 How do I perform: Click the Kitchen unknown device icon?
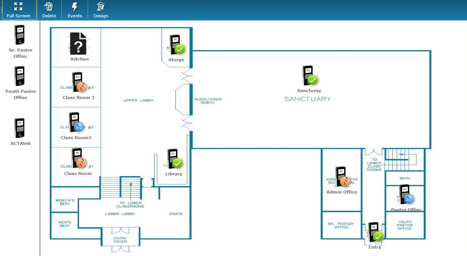point(78,43)
